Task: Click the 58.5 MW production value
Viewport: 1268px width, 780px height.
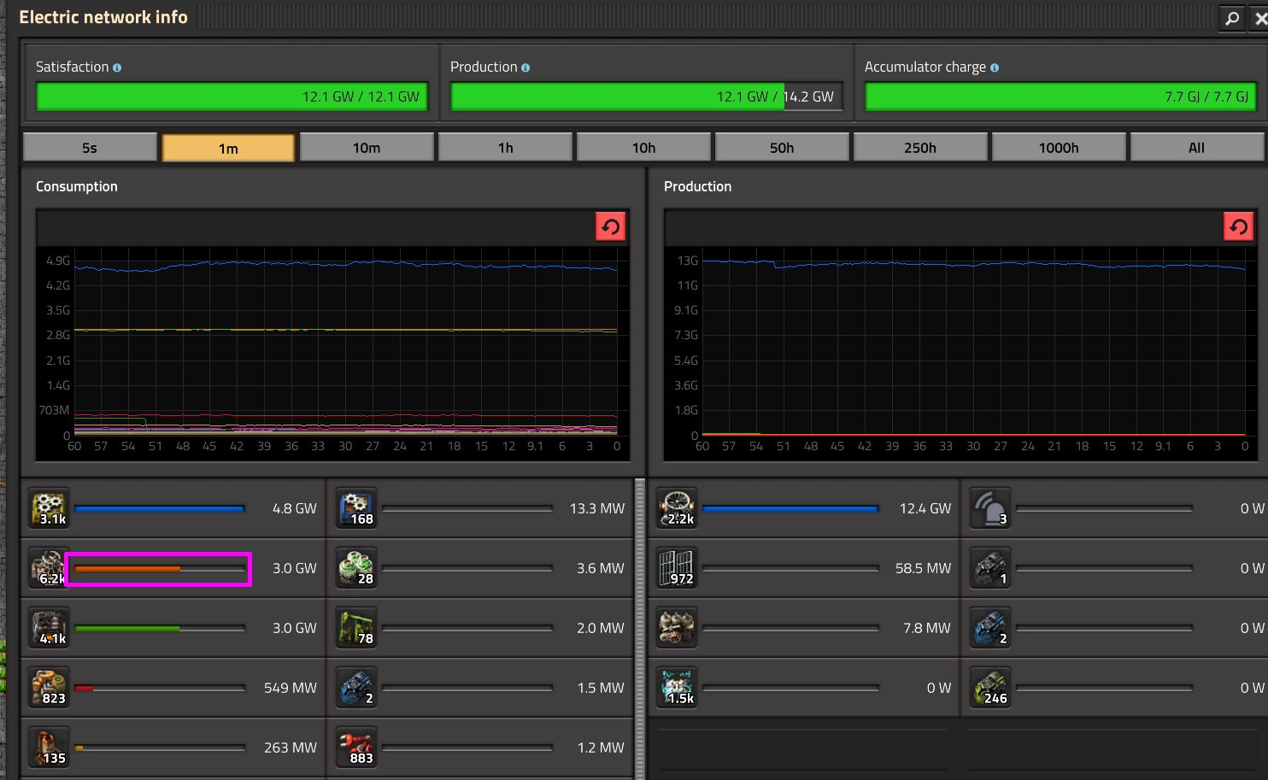Action: (923, 568)
